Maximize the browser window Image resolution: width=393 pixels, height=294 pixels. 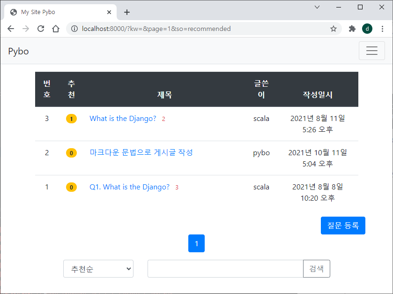[x=360, y=7]
